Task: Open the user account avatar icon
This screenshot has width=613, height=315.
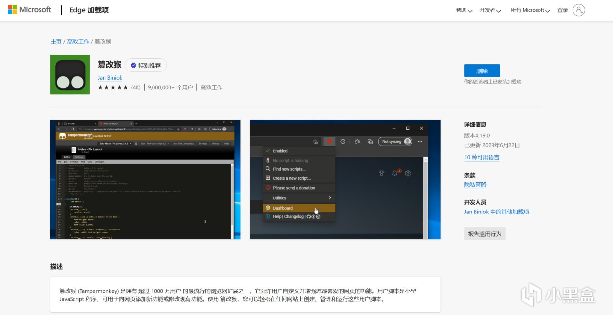Action: pos(579,10)
